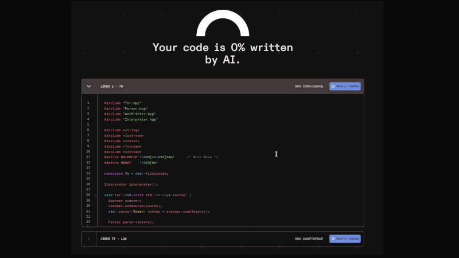
Task: Click icon inside first Mostly Human badge
Action: (333, 87)
